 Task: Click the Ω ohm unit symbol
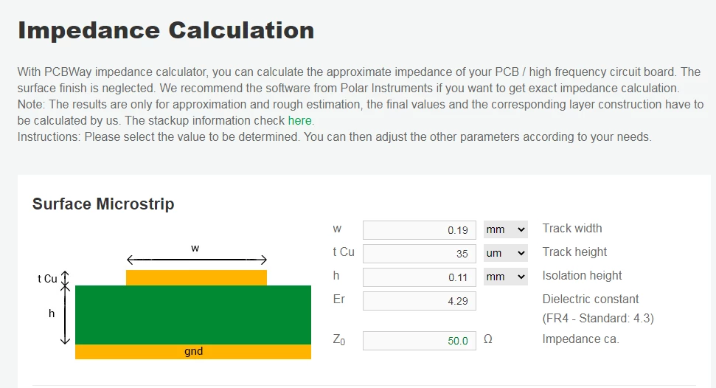click(487, 339)
